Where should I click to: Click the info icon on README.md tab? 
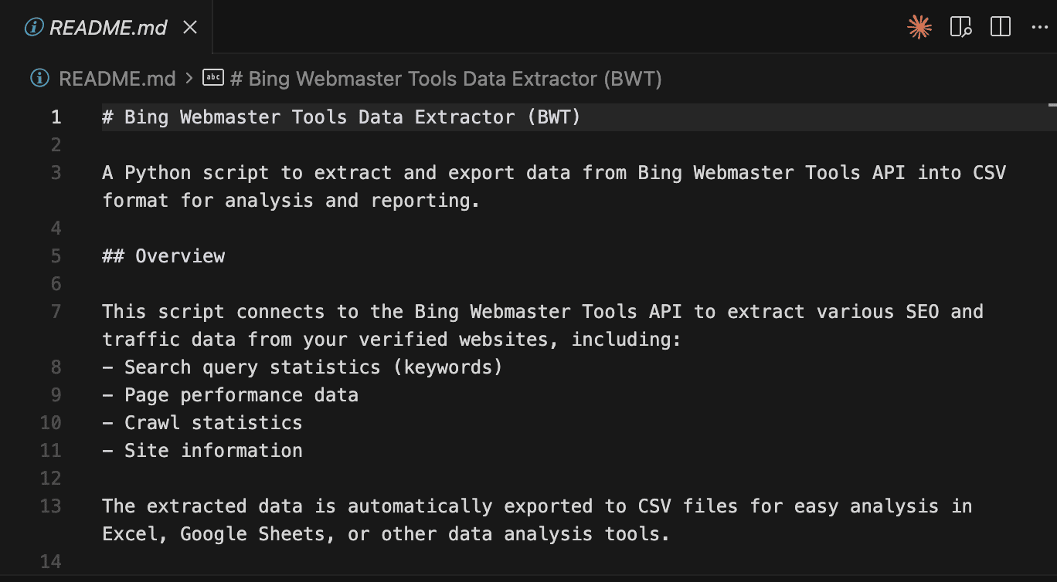[34, 28]
